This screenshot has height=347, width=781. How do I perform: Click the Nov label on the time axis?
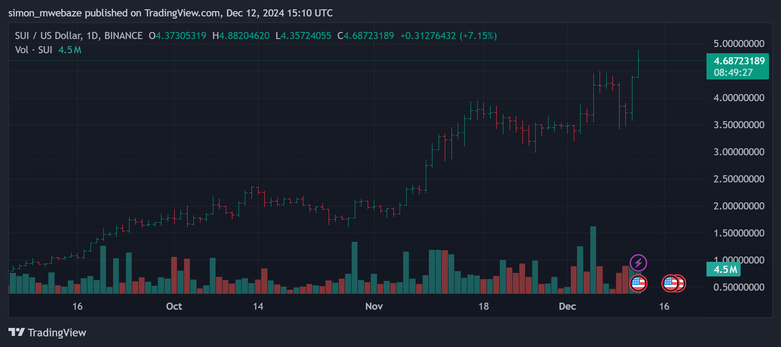tap(374, 306)
